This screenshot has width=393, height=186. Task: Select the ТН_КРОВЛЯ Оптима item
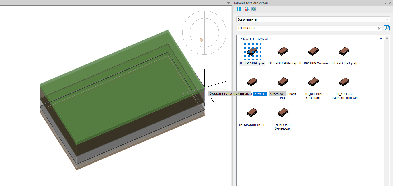[x=313, y=51]
